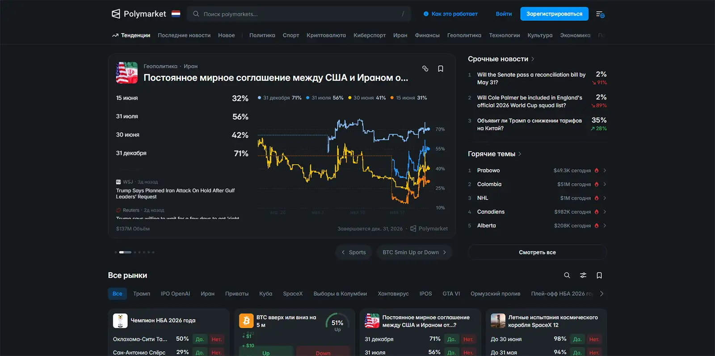Image resolution: width=715 pixels, height=356 pixels.
Task: Click the Polymarket logo icon
Action: [x=116, y=14]
